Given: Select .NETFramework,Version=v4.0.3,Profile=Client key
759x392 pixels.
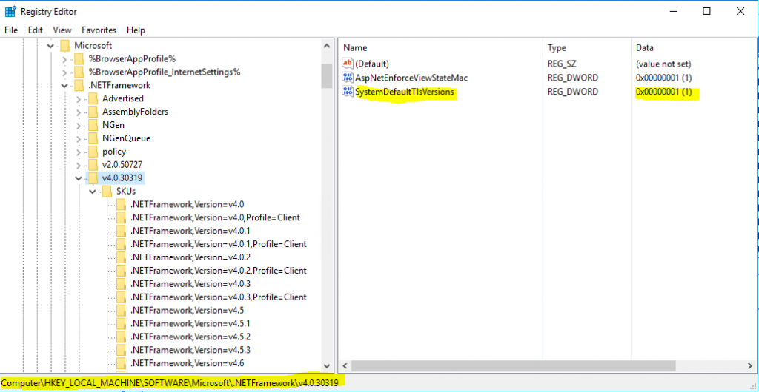Looking at the screenshot, I should point(219,297).
